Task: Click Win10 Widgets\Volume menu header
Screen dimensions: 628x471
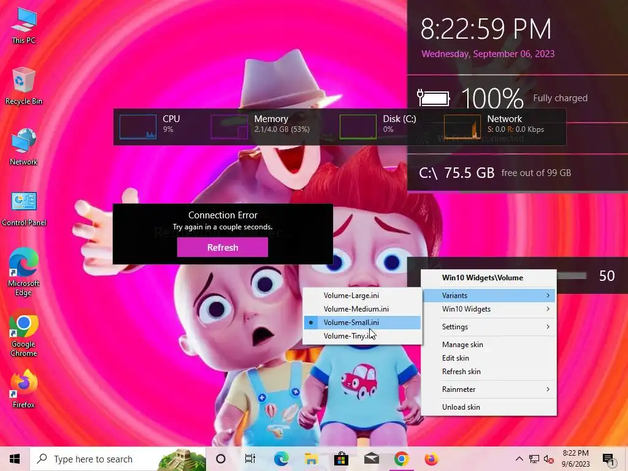Action: pos(482,278)
